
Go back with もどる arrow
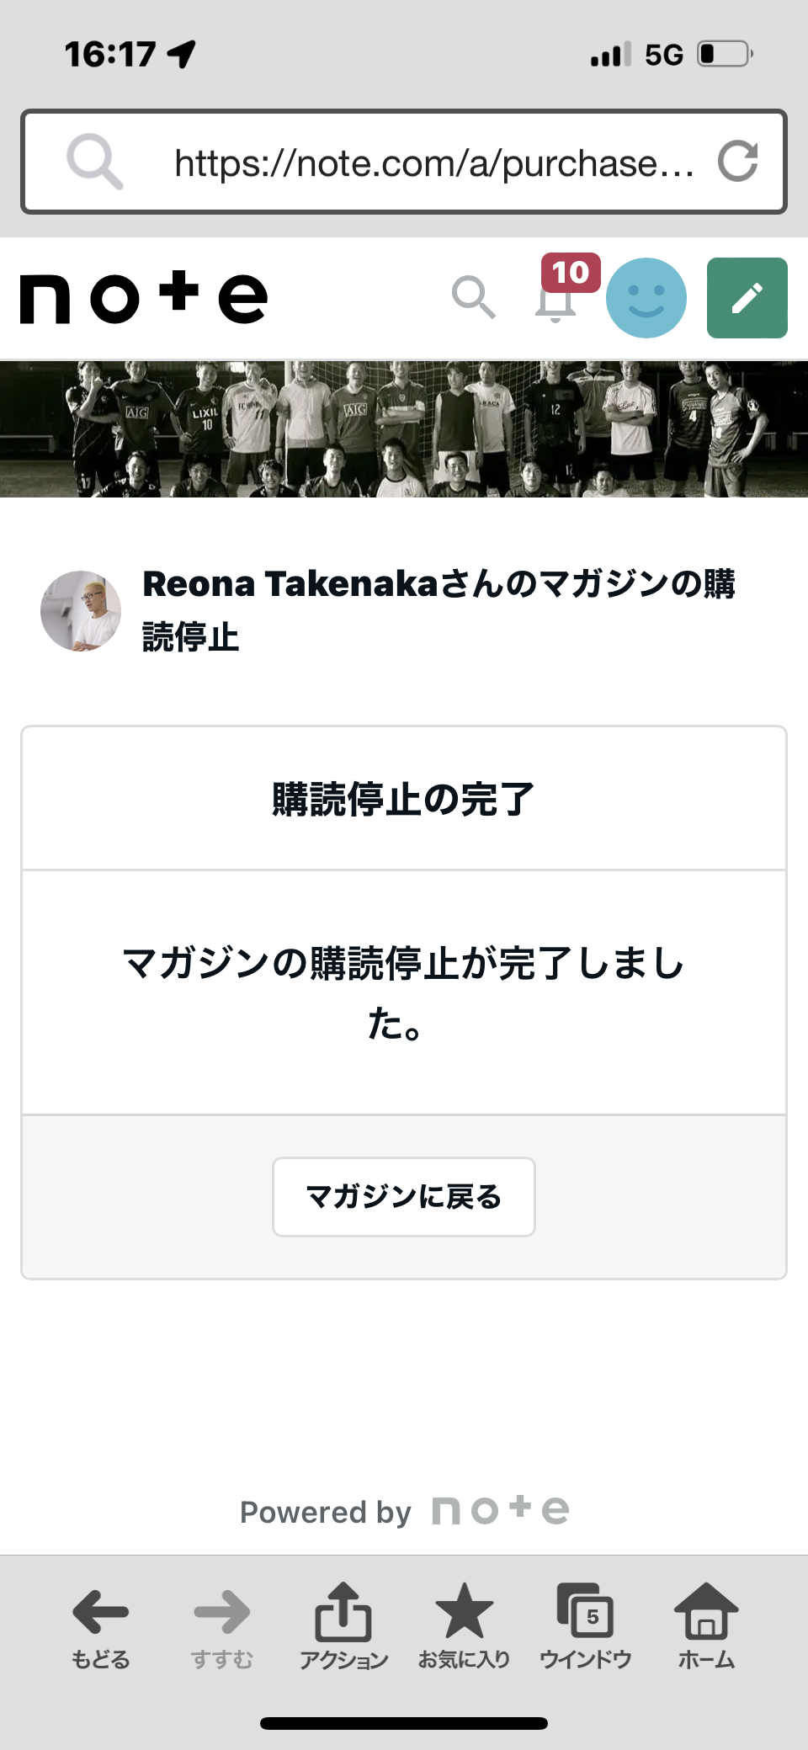100,1625
